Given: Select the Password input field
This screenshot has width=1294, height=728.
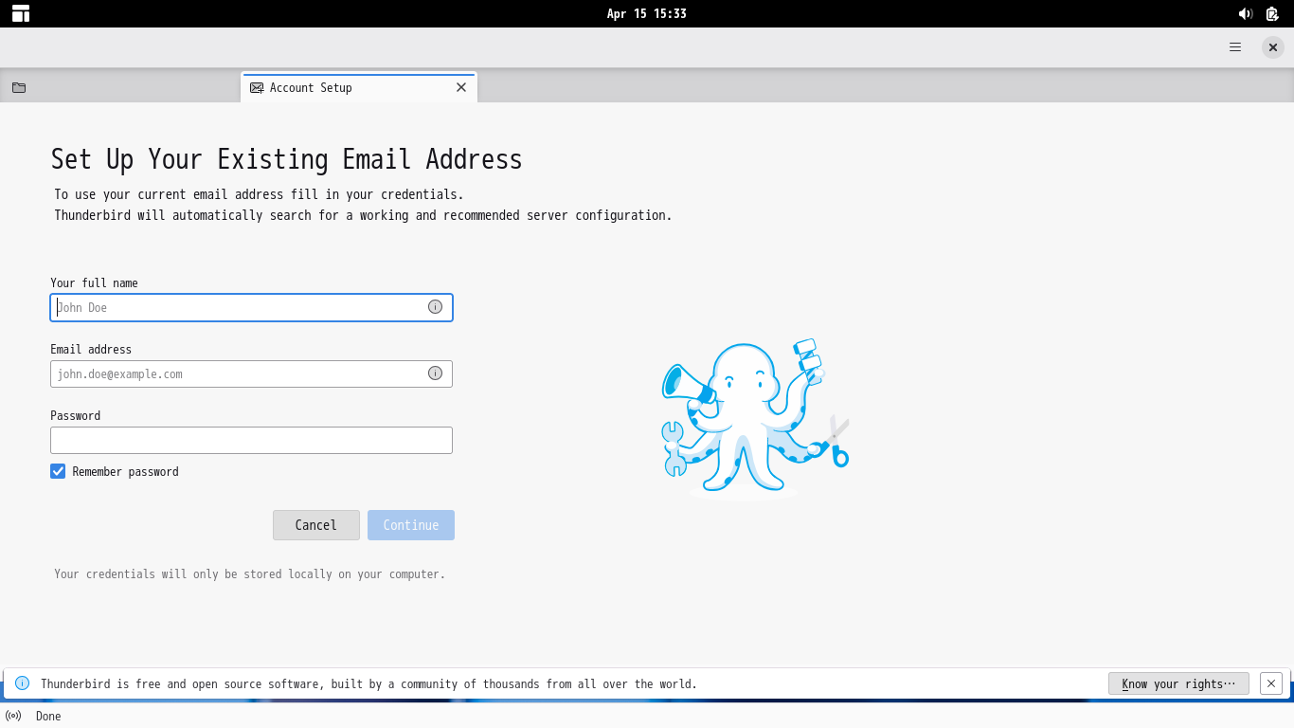Looking at the screenshot, I should (251, 440).
